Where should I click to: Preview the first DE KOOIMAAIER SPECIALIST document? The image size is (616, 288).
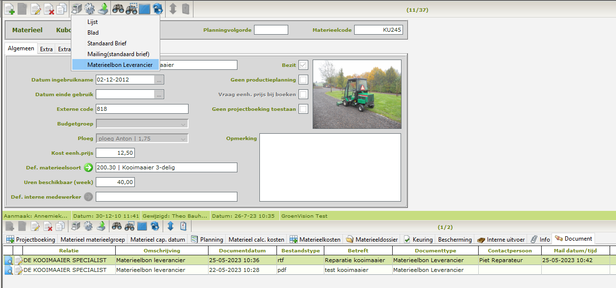point(8,261)
